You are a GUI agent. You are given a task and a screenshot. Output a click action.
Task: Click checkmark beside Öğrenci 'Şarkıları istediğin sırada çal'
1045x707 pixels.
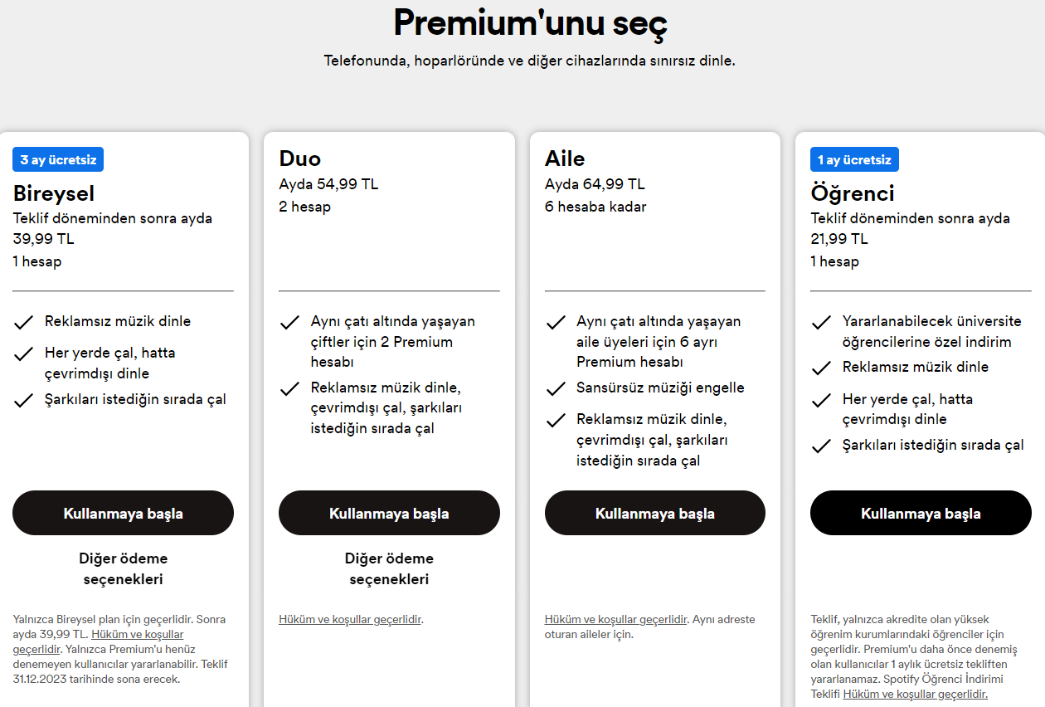(821, 446)
